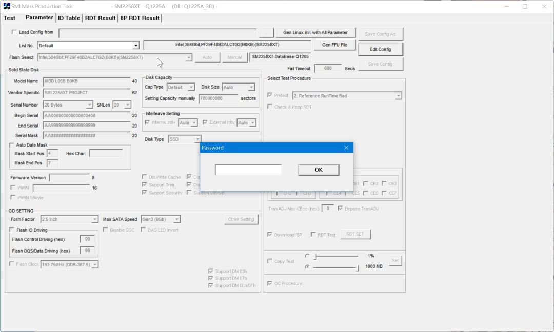The width and height of the screenshot is (554, 332).
Task: Expand the List No. Default dropdown
Action: tap(135, 46)
